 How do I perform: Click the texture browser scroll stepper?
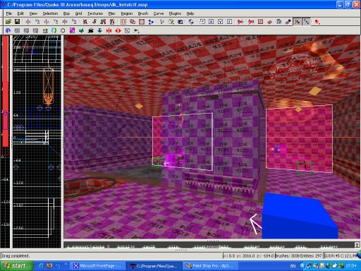click(357, 245)
